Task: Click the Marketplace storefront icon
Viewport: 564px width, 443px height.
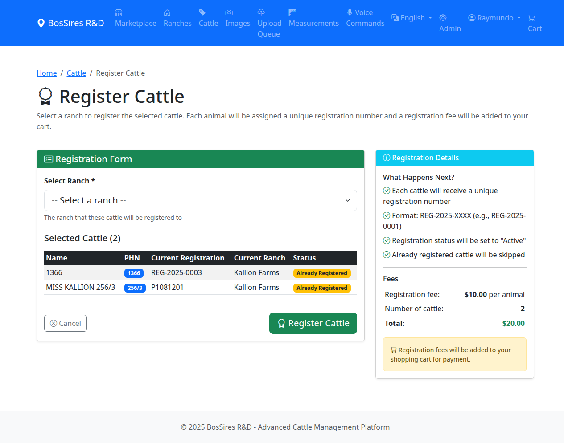Action: (x=118, y=13)
